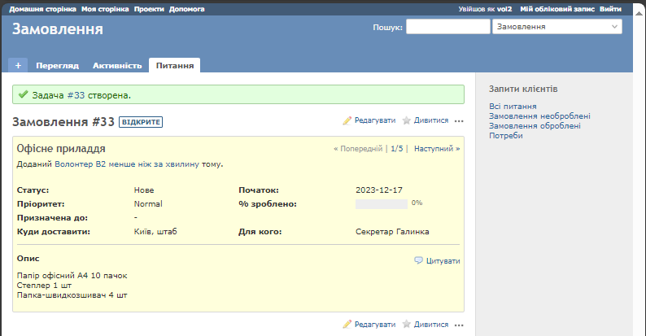Image resolution: width=646 pixels, height=336 pixels.
Task: Open the top three-dots actions menu
Action: 459,121
